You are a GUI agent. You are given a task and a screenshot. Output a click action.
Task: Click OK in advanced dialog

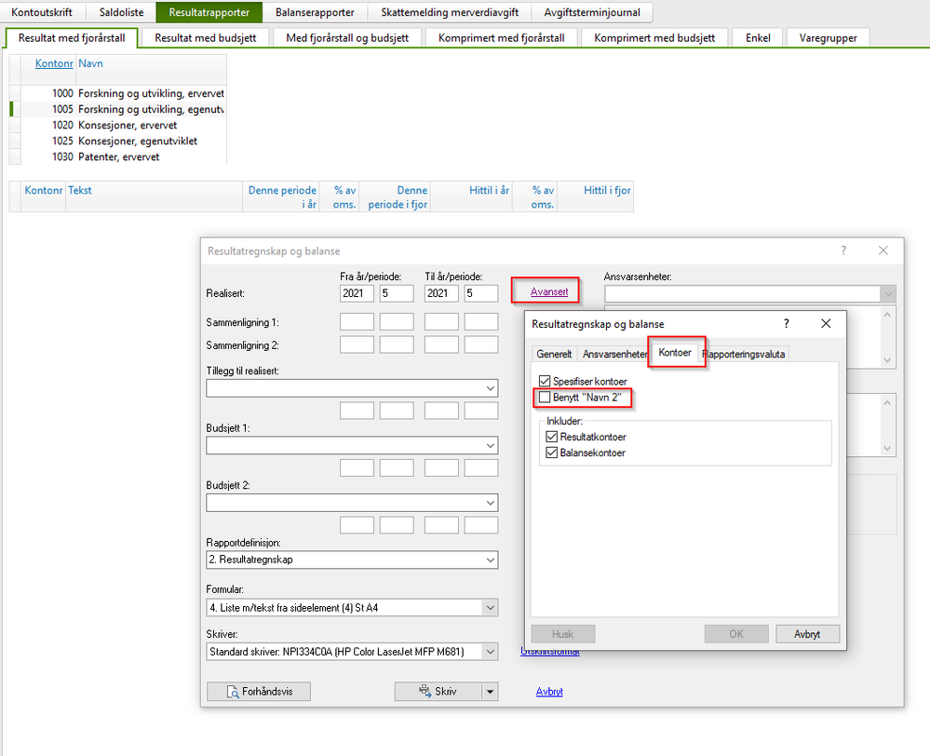coord(736,634)
